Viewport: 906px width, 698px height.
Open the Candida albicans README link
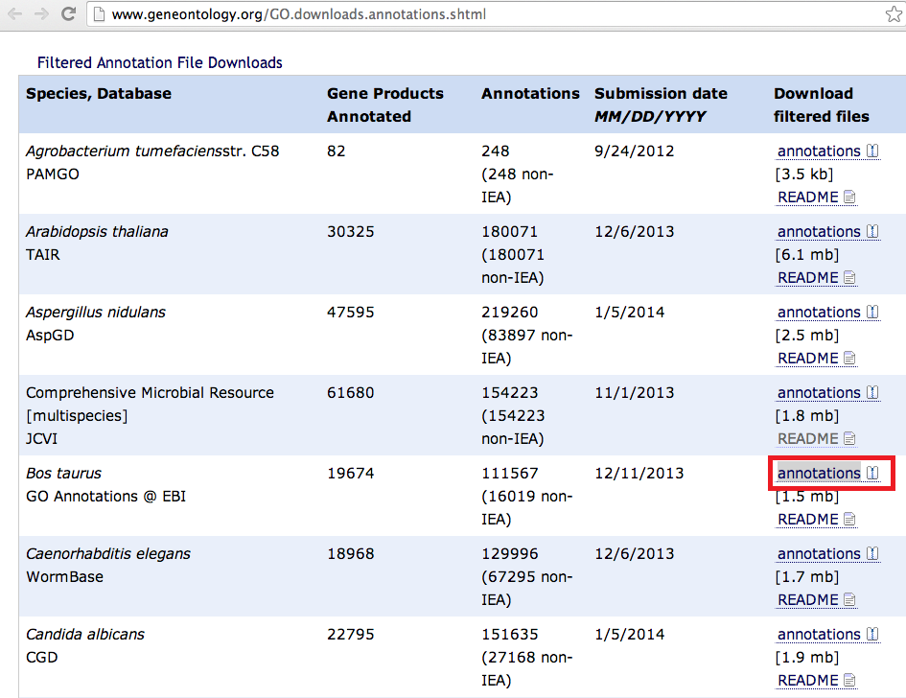pos(808,681)
